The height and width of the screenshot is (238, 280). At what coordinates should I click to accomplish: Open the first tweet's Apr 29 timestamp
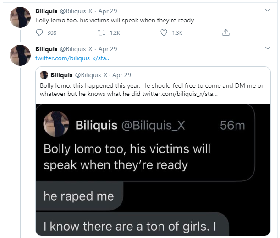point(108,11)
